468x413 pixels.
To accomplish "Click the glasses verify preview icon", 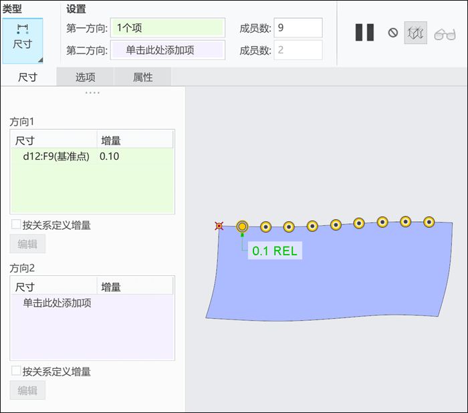I will click(x=445, y=34).
